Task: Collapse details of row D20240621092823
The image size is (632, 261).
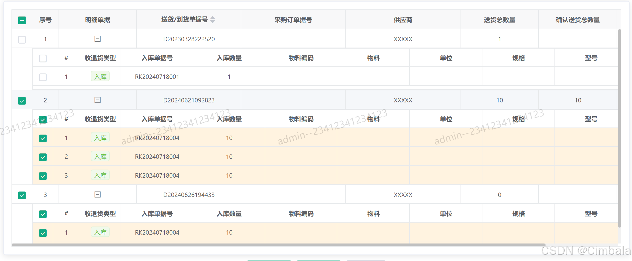Action: (x=98, y=100)
